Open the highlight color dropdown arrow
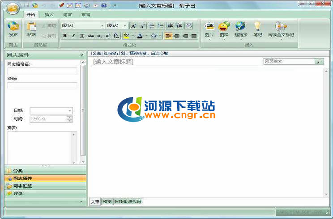The width and height of the screenshot is (333, 219). point(133,36)
